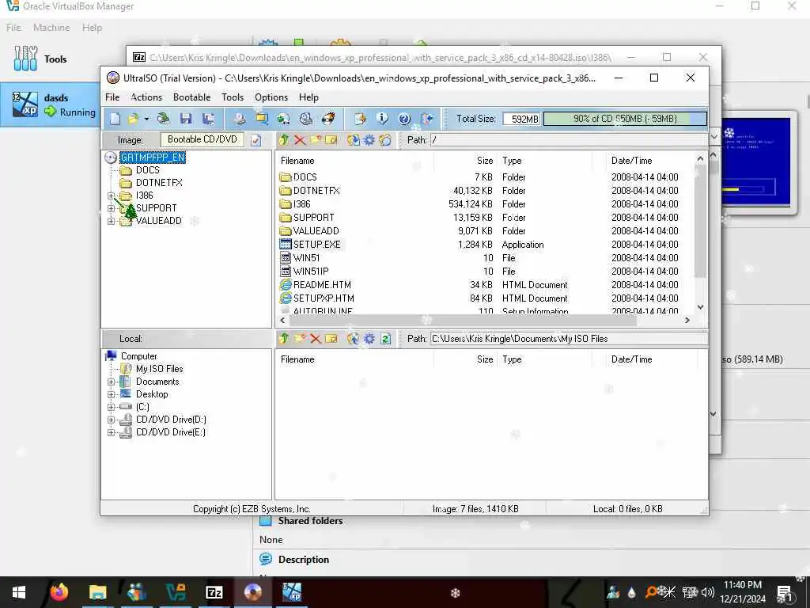The image size is (810, 608).
Task: Select GRTMPFPP_EN root in Image tree
Action: pos(153,158)
